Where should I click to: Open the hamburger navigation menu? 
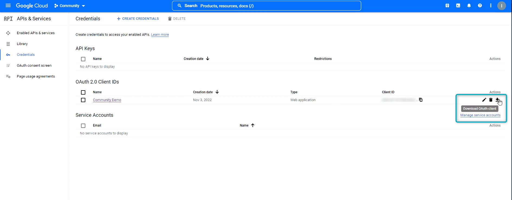click(8, 6)
